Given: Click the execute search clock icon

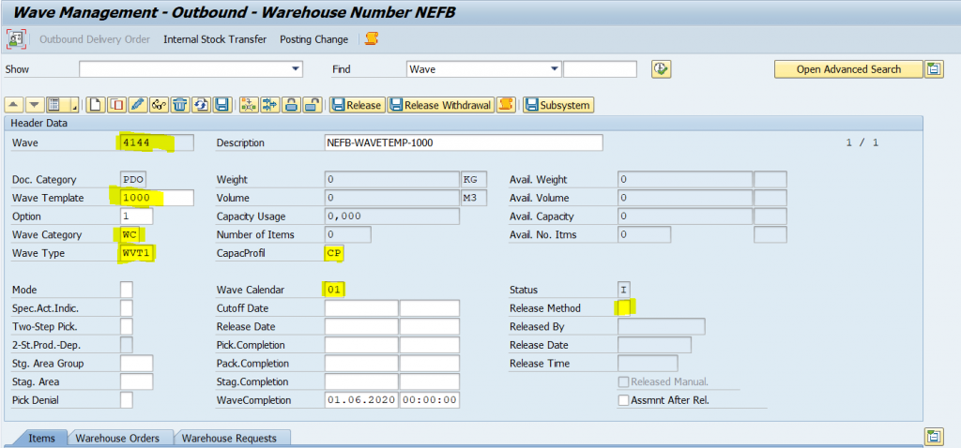Looking at the screenshot, I should [661, 69].
